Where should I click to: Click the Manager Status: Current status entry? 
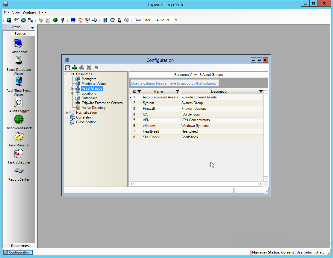point(273,252)
